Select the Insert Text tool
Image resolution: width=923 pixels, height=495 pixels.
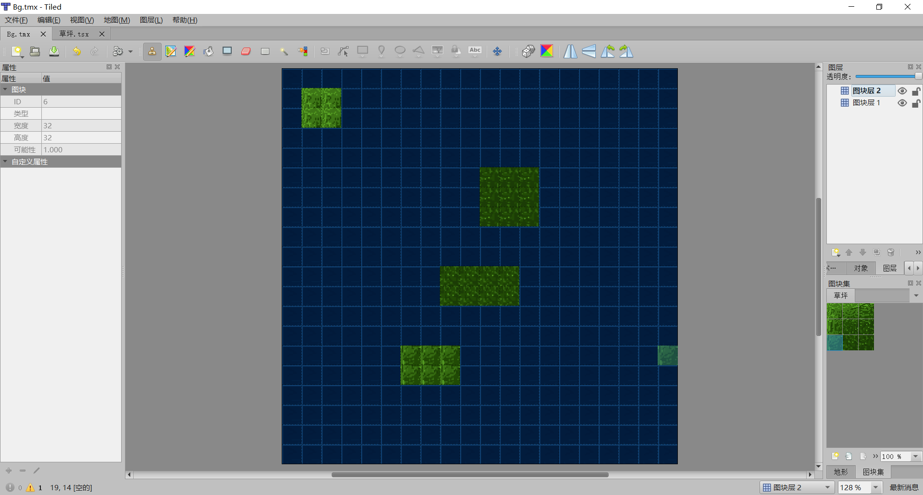click(x=475, y=51)
